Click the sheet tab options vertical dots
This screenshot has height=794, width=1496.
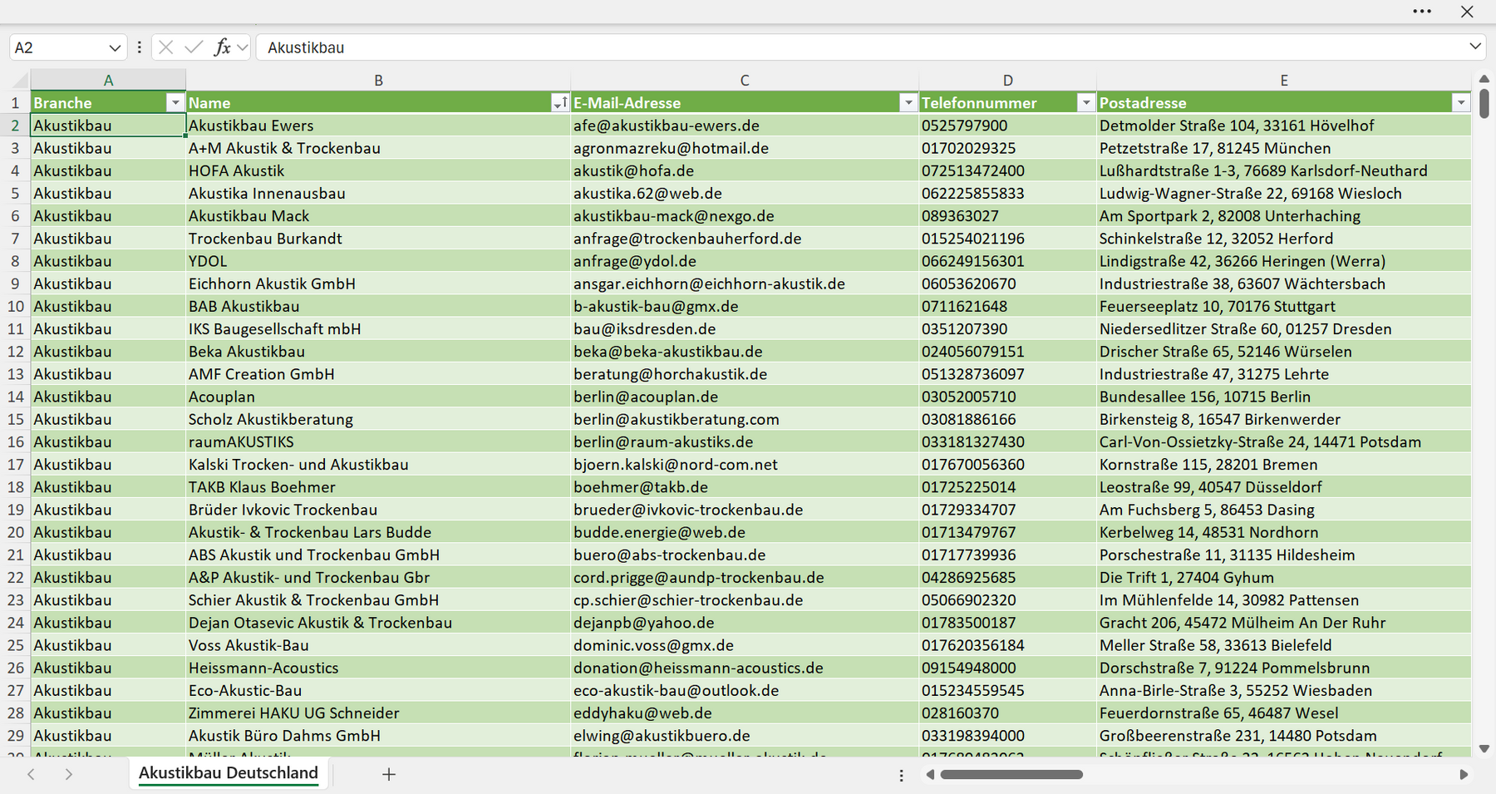(x=901, y=775)
